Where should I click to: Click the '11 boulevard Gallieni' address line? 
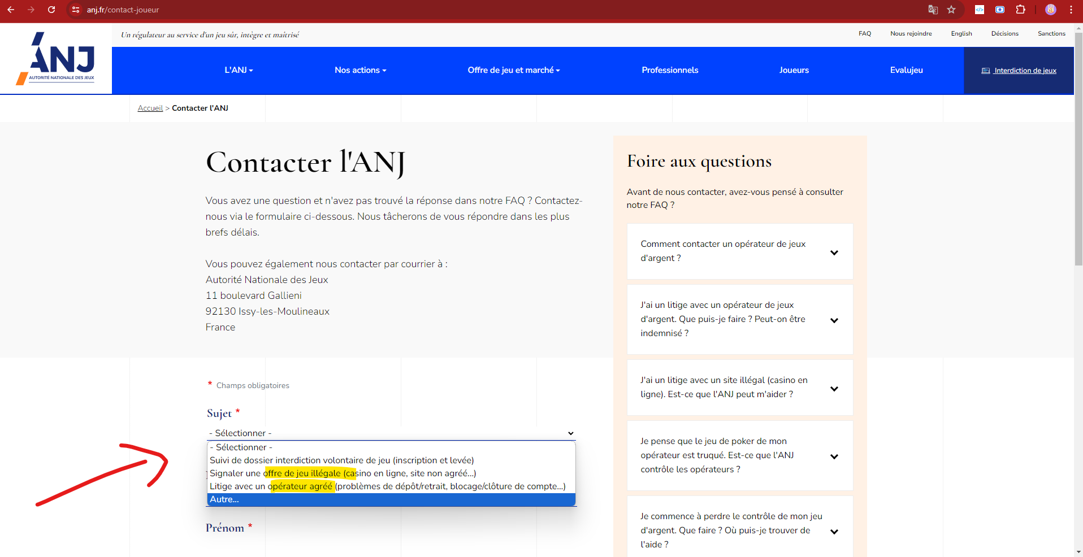[x=254, y=295]
